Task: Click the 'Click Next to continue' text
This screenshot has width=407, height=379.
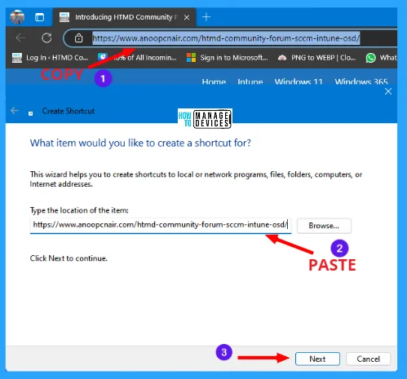Action: click(69, 258)
